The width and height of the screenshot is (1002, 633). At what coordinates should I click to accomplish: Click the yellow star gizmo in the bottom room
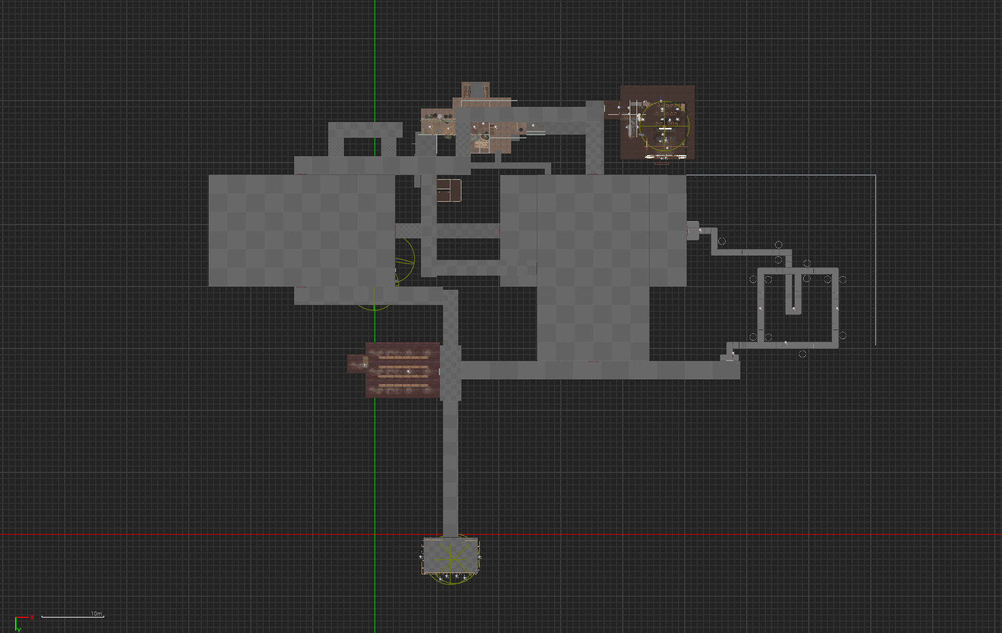point(451,559)
